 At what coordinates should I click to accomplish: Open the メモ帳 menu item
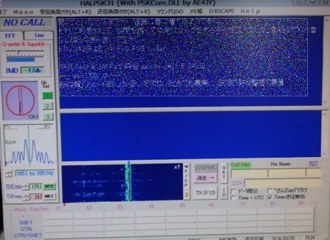[196, 11]
